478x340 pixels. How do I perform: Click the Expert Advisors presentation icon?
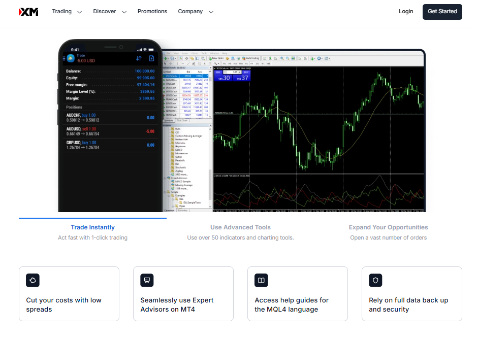(x=147, y=280)
